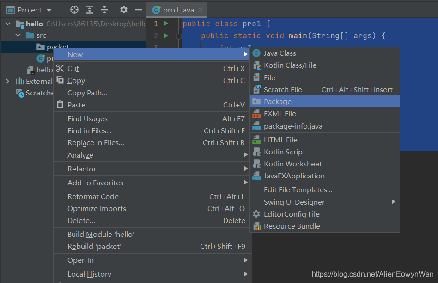
Task: Hide the Project tool window
Action: (139, 10)
